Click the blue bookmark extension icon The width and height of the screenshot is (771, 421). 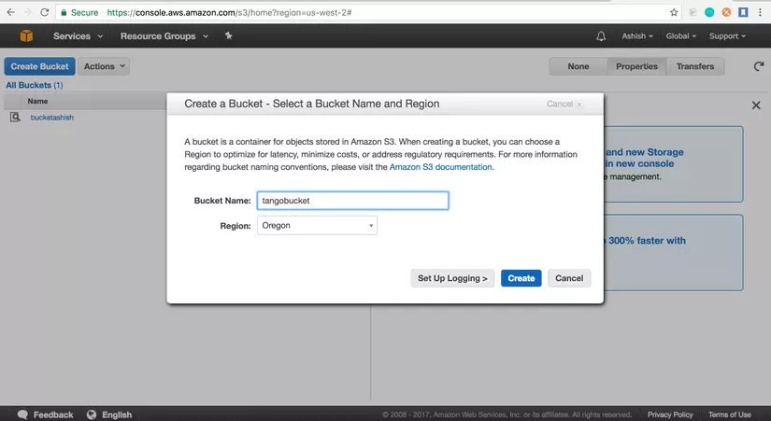tap(744, 12)
